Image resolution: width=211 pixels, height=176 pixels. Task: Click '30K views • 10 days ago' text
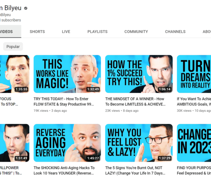tap(194, 111)
